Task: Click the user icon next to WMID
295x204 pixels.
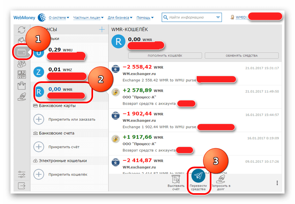Action: [232, 17]
